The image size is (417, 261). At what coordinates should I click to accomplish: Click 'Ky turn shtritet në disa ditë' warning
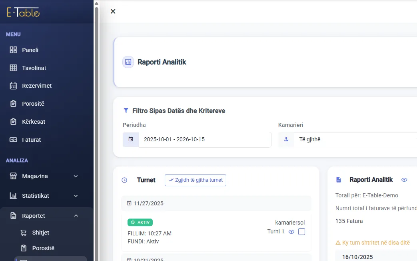[x=373, y=243]
